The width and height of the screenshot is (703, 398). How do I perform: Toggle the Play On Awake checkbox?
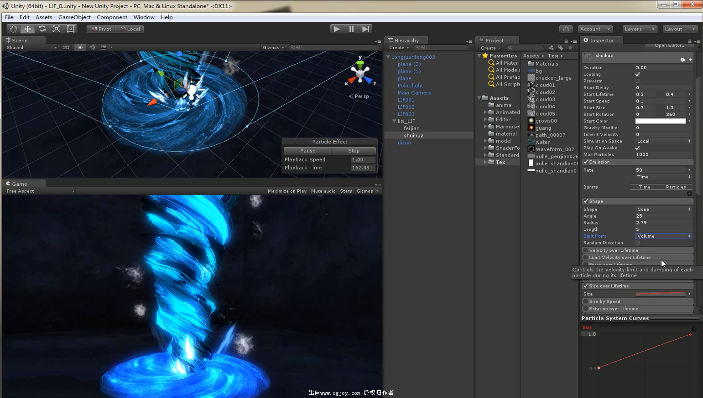(637, 148)
